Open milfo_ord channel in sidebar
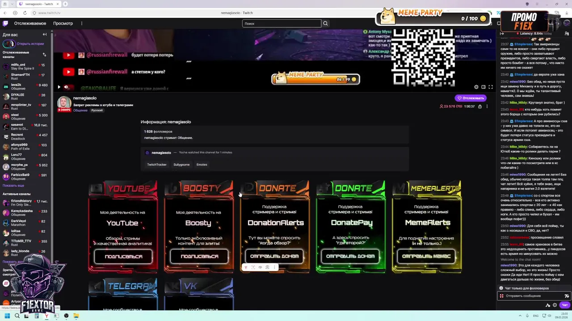The width and height of the screenshot is (572, 321). click(25, 66)
